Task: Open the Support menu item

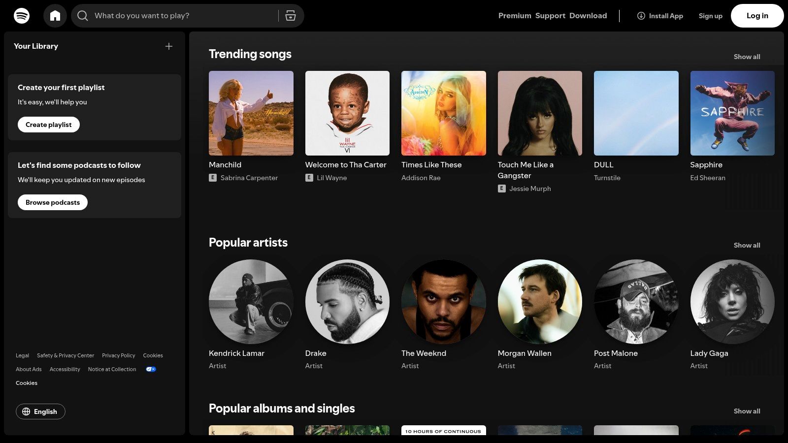Action: click(x=550, y=16)
